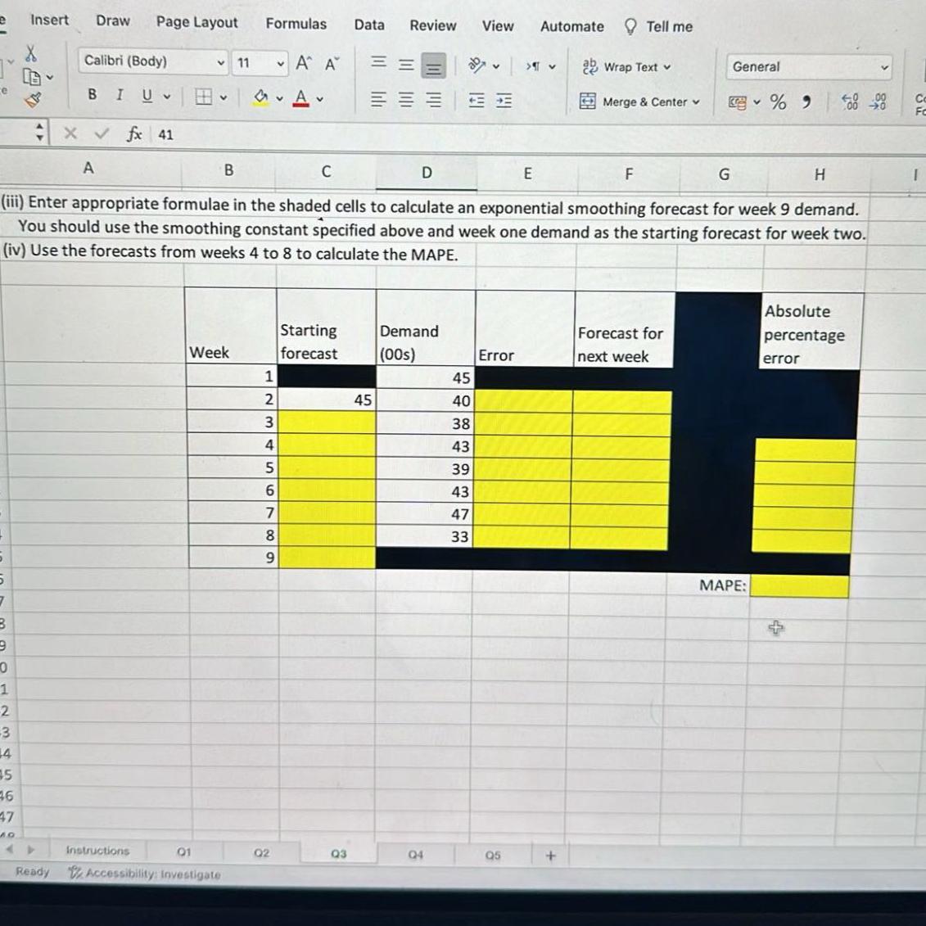The width and height of the screenshot is (926, 926).
Task: Choose the red font color swatch
Action: [302, 98]
